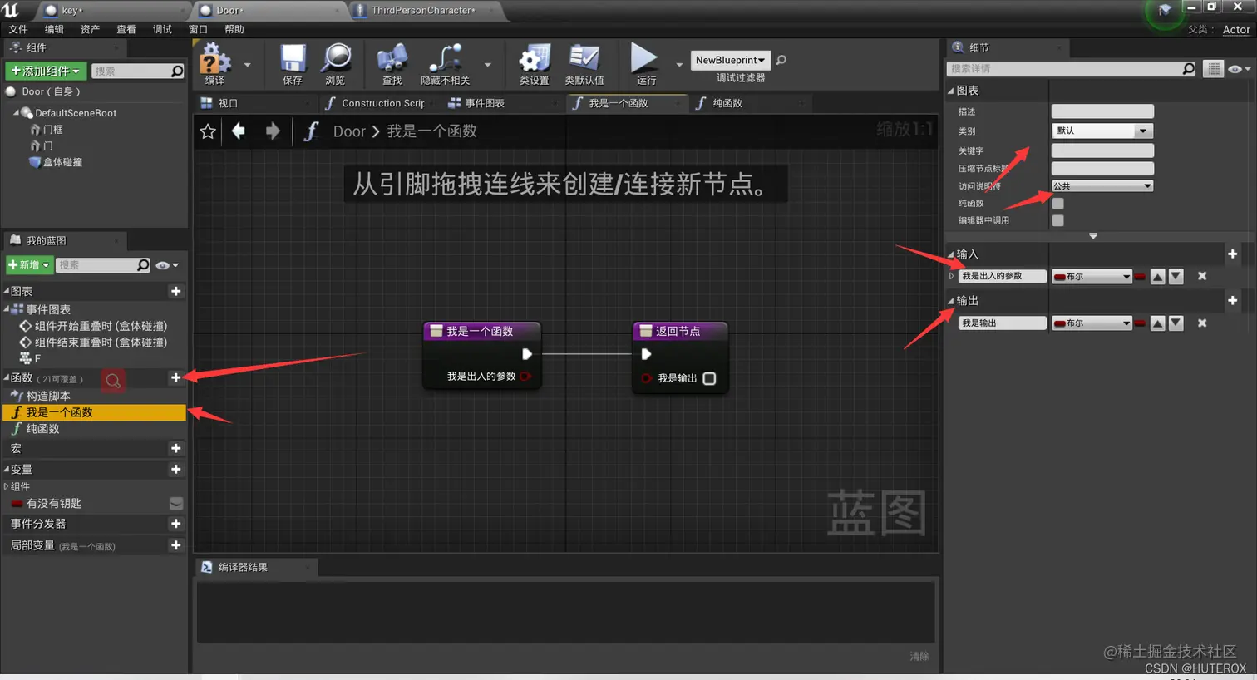The width and height of the screenshot is (1257, 680).
Task: Click the Actor parent class link
Action: click(x=1236, y=29)
